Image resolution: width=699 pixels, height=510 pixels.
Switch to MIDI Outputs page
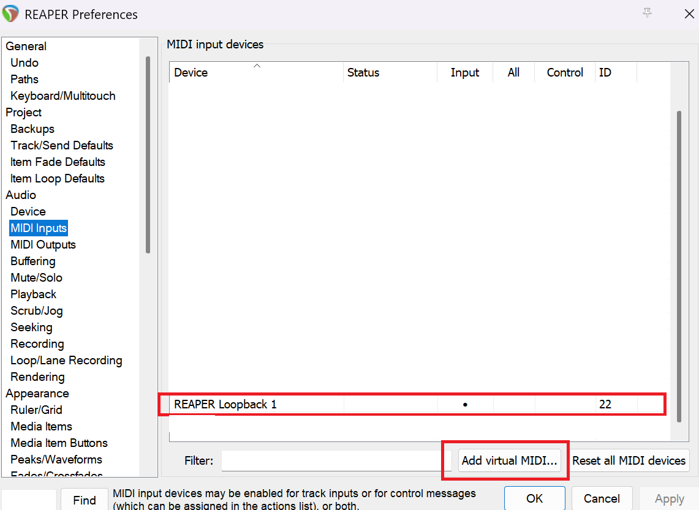tap(43, 244)
